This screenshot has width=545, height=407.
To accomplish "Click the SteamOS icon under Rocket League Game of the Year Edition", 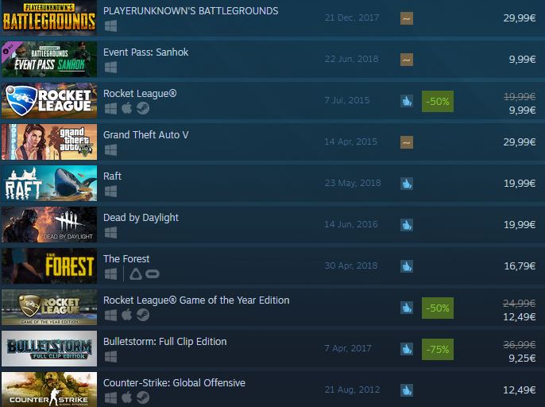I will pyautogui.click(x=143, y=315).
